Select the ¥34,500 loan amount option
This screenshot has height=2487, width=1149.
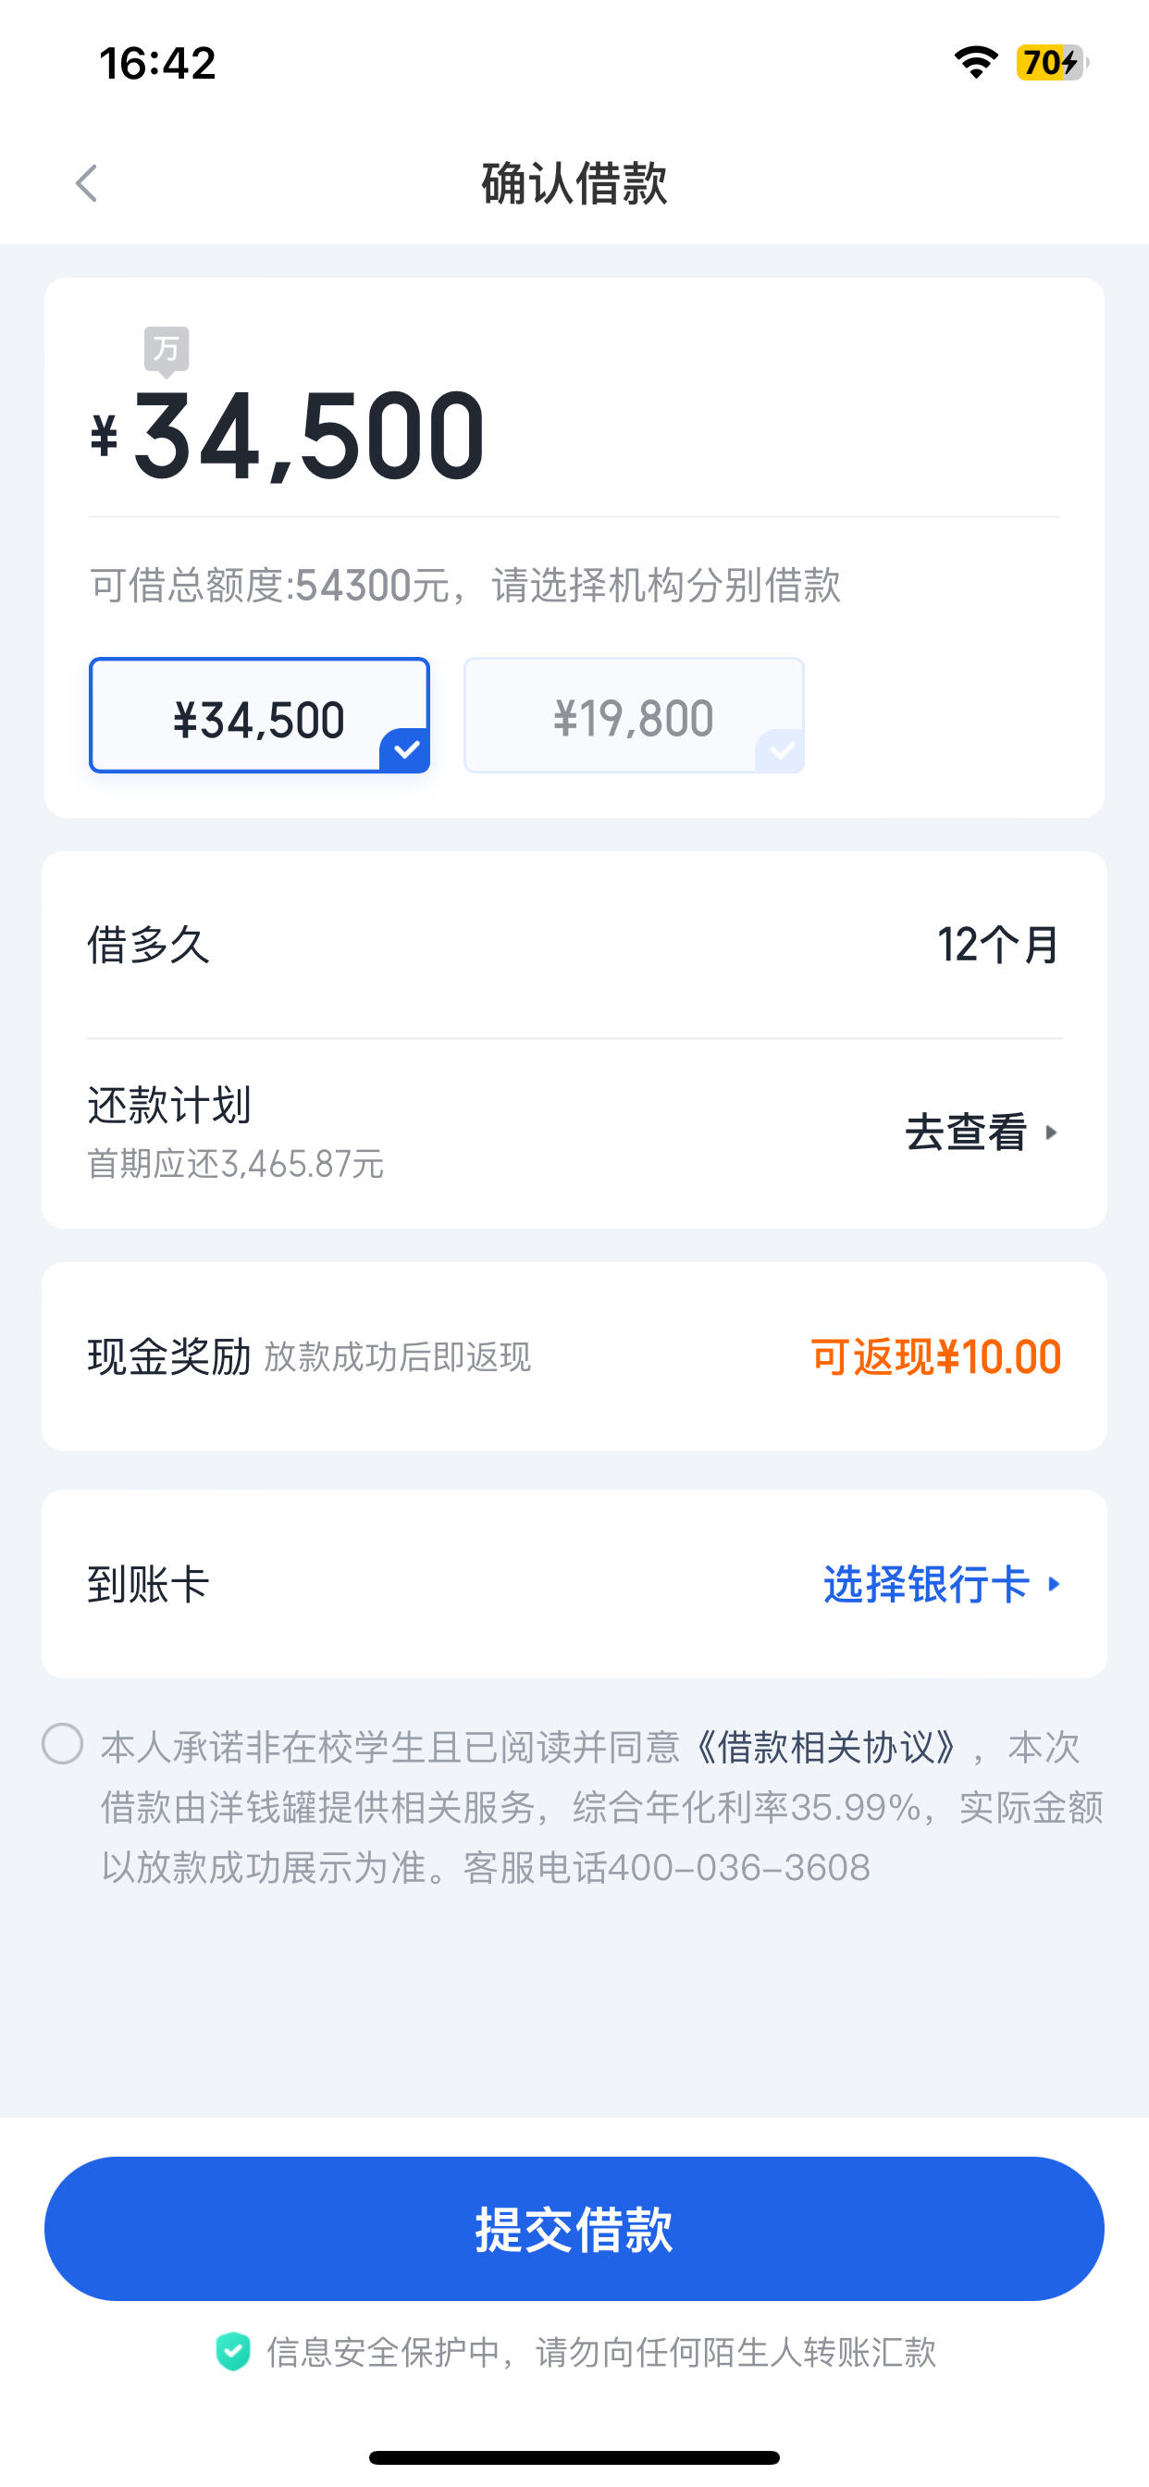[x=260, y=715]
